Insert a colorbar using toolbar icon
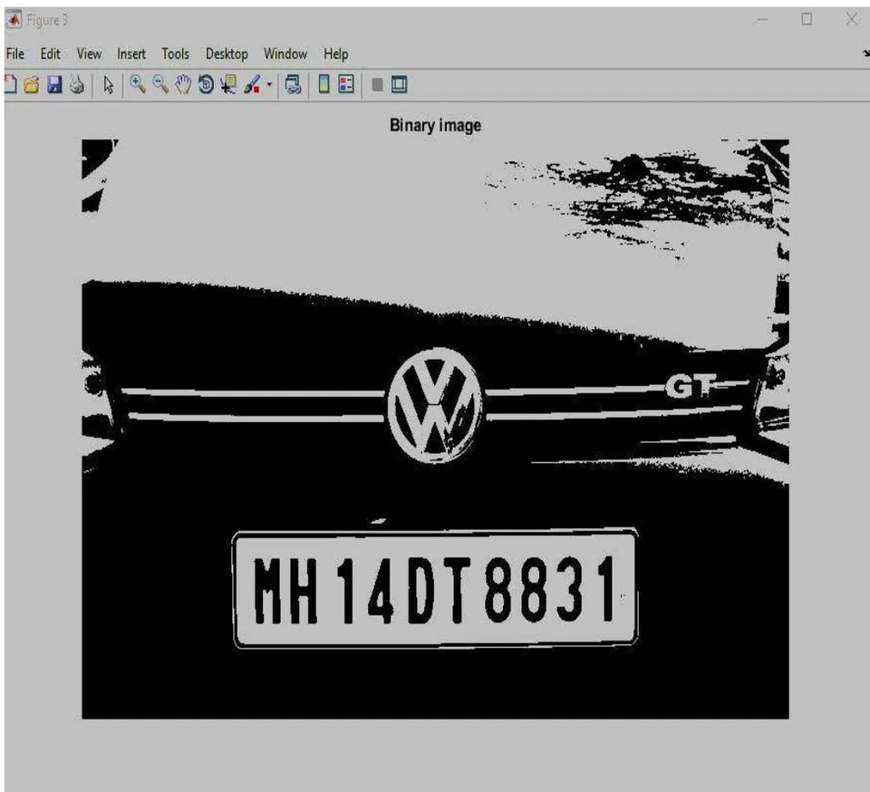This screenshot has width=870, height=792. [324, 84]
